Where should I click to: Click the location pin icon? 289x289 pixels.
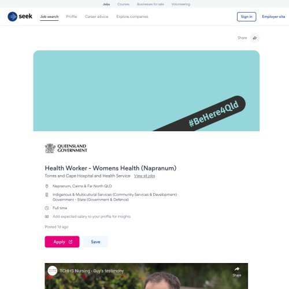[47, 186]
